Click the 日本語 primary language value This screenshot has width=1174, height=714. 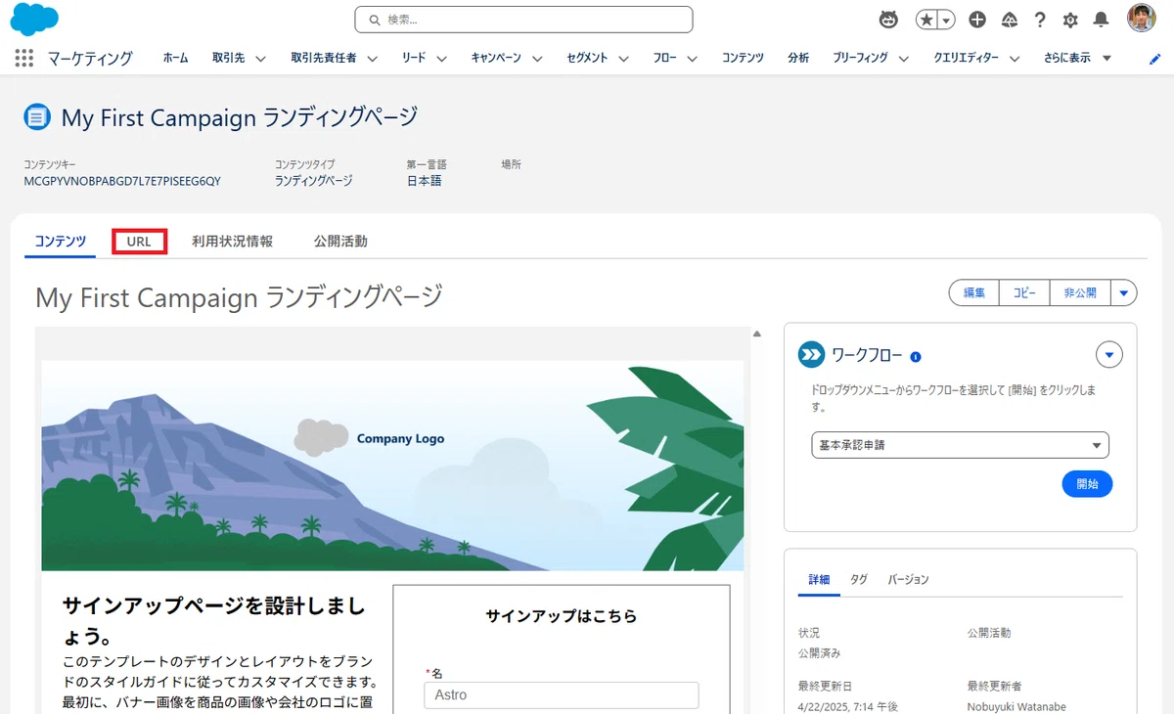pyautogui.click(x=424, y=181)
